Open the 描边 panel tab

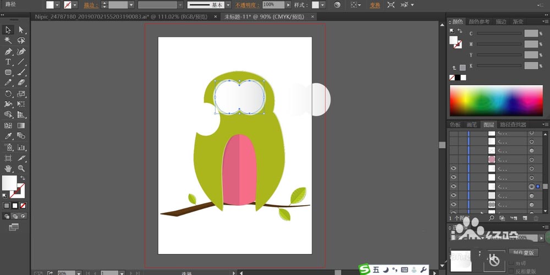pyautogui.click(x=501, y=22)
